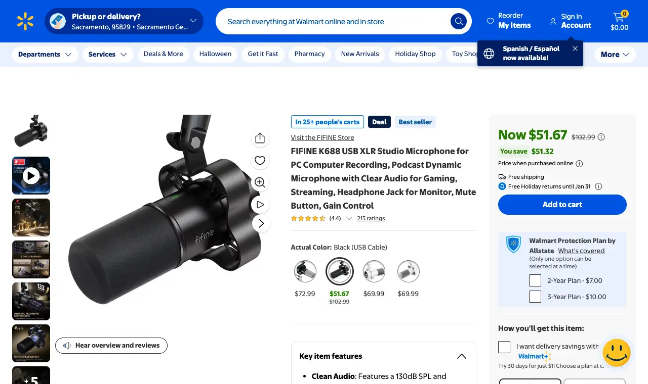Select the first $69.99 color variant swatch
The height and width of the screenshot is (384, 648).
[x=374, y=271]
